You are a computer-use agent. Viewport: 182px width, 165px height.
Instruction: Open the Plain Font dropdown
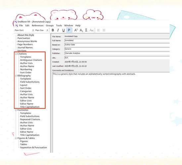[x=33, y=30]
